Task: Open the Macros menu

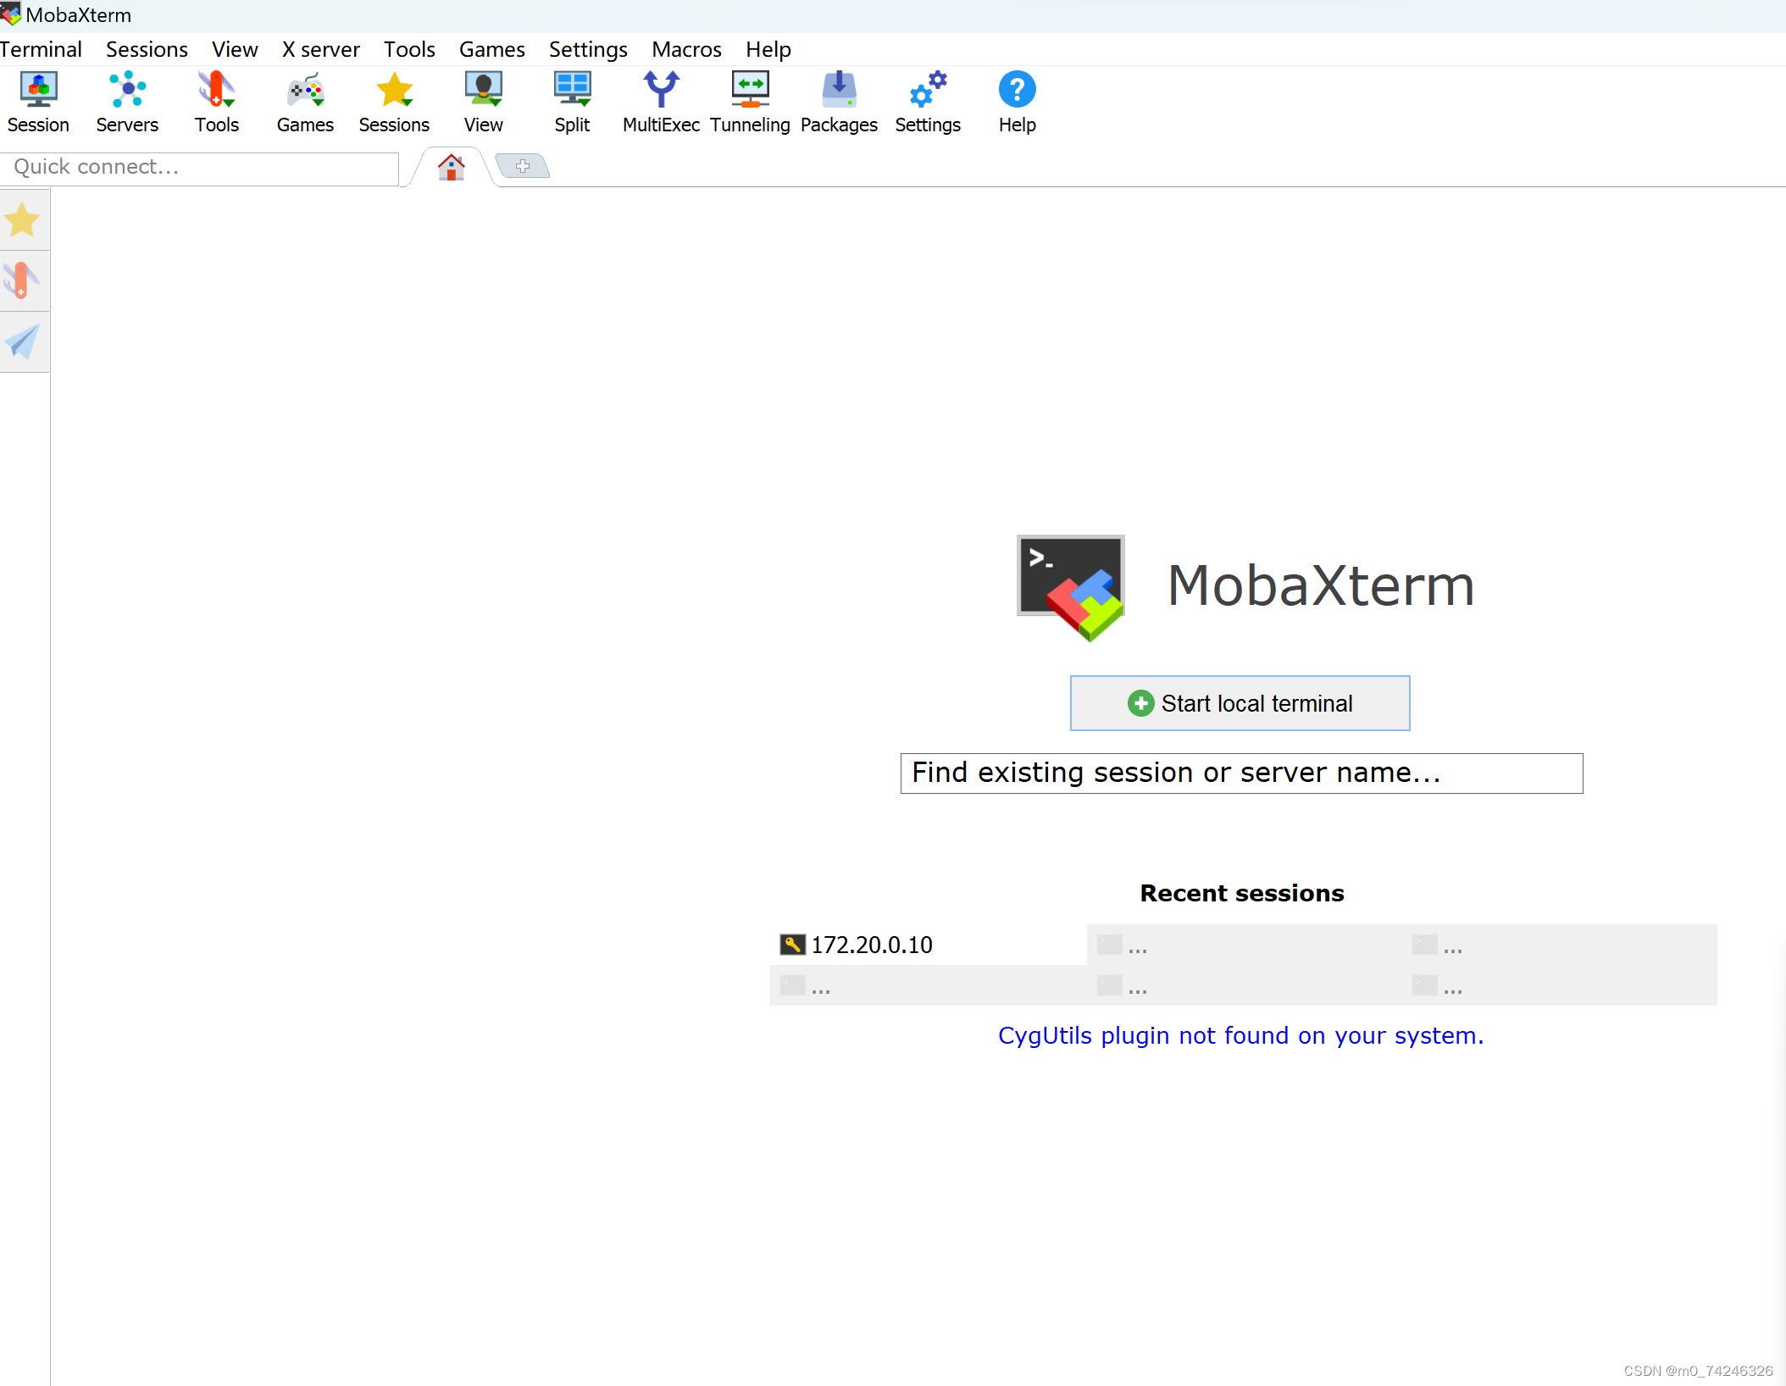Action: coord(686,49)
